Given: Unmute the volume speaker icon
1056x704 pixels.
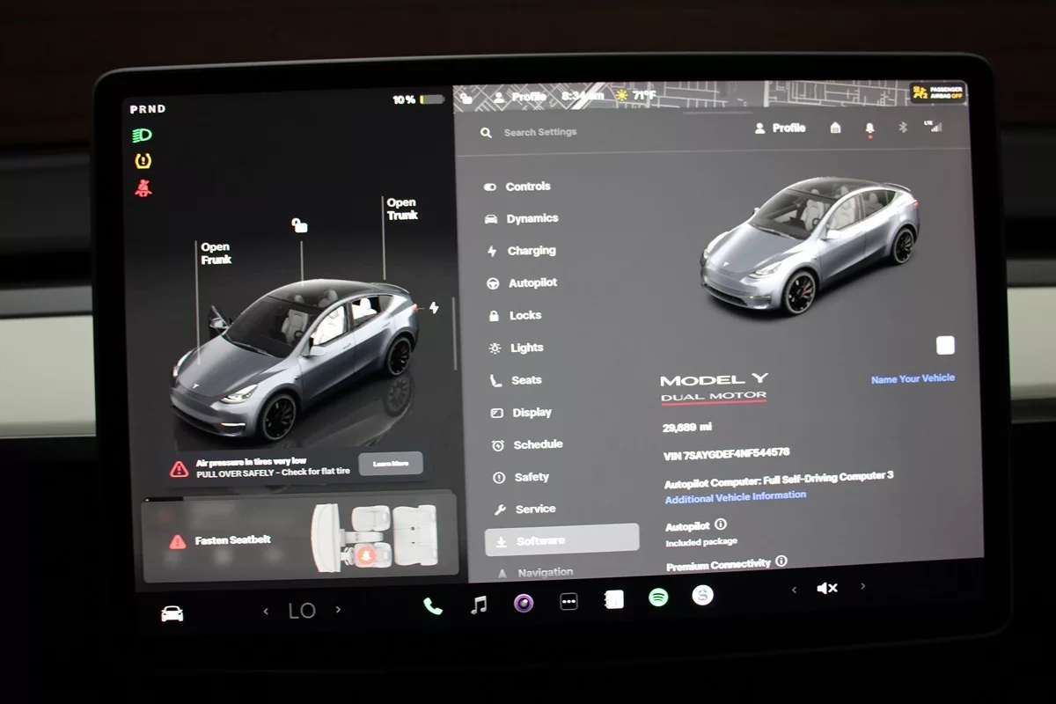Looking at the screenshot, I should pyautogui.click(x=827, y=588).
